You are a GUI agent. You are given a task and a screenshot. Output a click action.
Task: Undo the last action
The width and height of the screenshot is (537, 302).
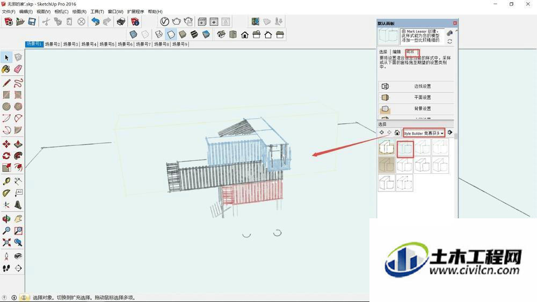(95, 22)
